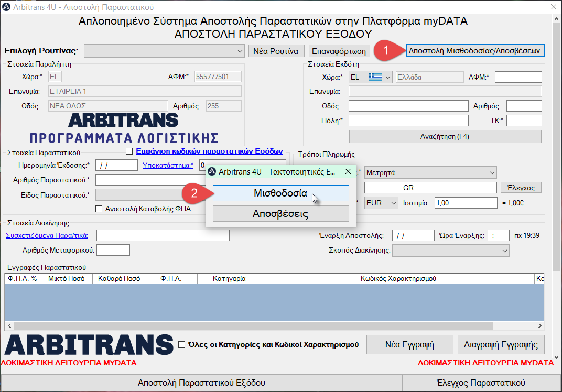Screen dimensions: 562x392
Task: Click the Νέα Εγγραφή button
Action: click(409, 345)
